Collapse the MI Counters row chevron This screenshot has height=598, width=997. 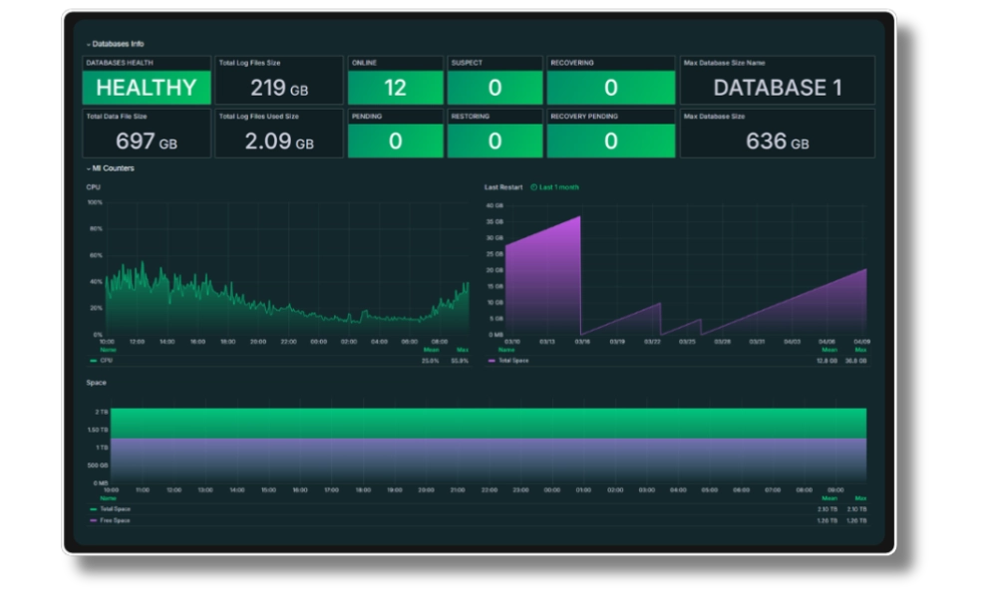tap(88, 168)
